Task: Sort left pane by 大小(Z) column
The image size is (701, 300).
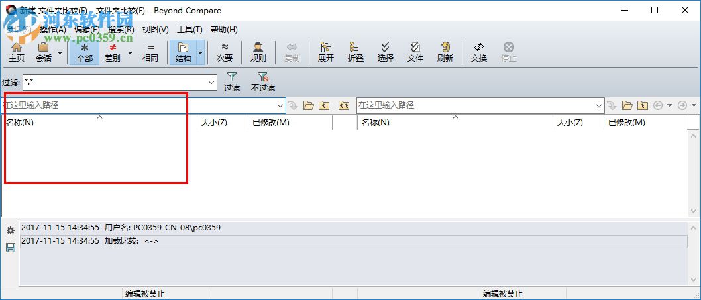Action: pos(223,123)
